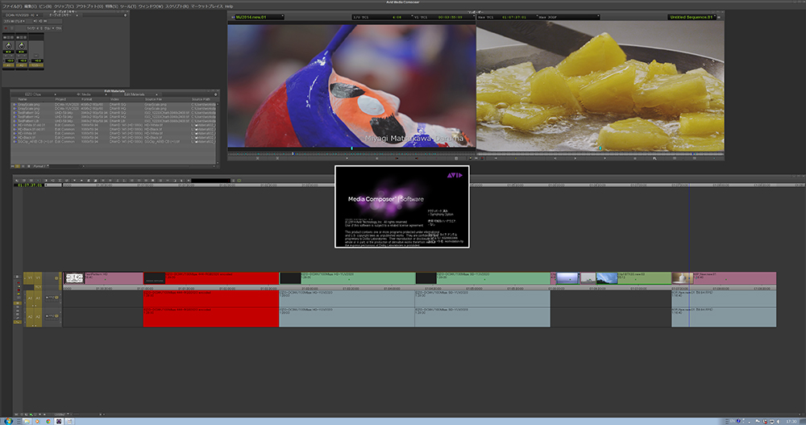
Task: Open the ファイル(F) menu
Action: click(12, 6)
